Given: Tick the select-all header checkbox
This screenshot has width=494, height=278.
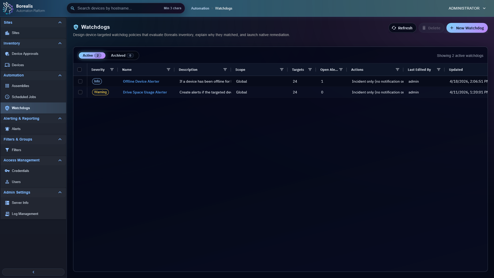Looking at the screenshot, I should tap(80, 69).
